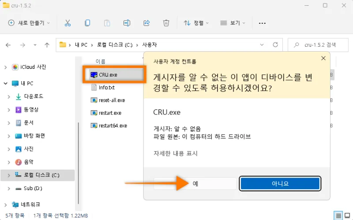Close the 사용자 계정 컨트롤 dialog with X
Screen dimensions: 353x220
[x=323, y=58]
